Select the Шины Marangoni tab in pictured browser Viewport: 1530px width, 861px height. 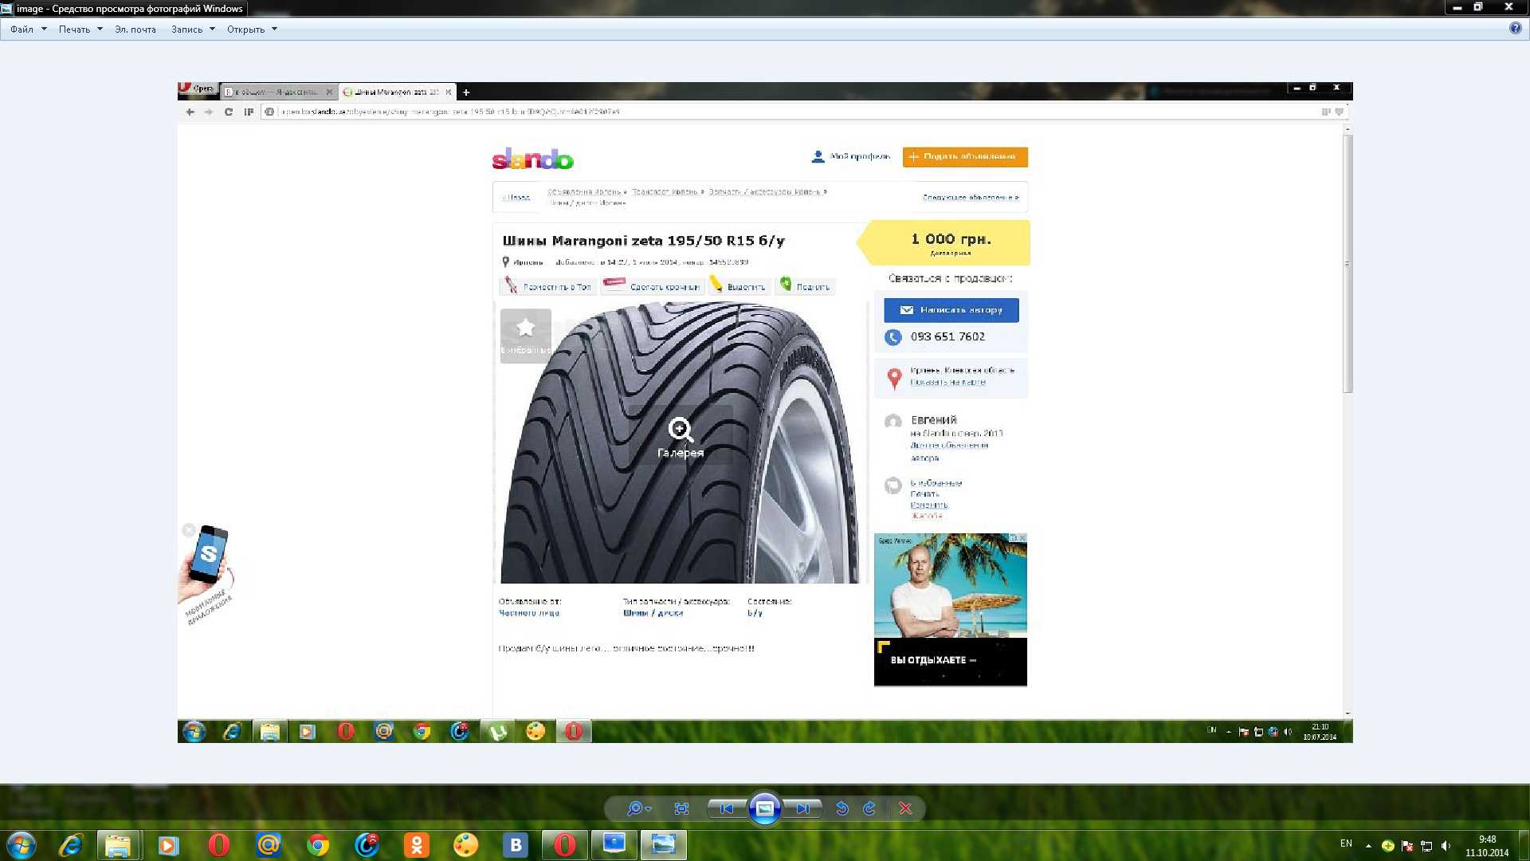pyautogui.click(x=397, y=92)
